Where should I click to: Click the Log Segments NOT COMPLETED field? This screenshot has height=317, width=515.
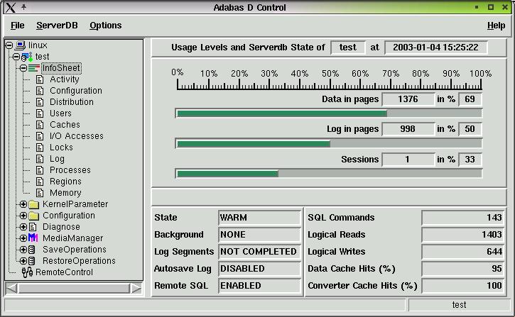coord(259,252)
